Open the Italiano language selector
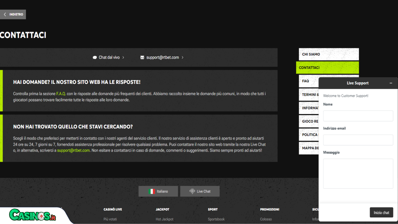398x224 pixels. point(158,191)
